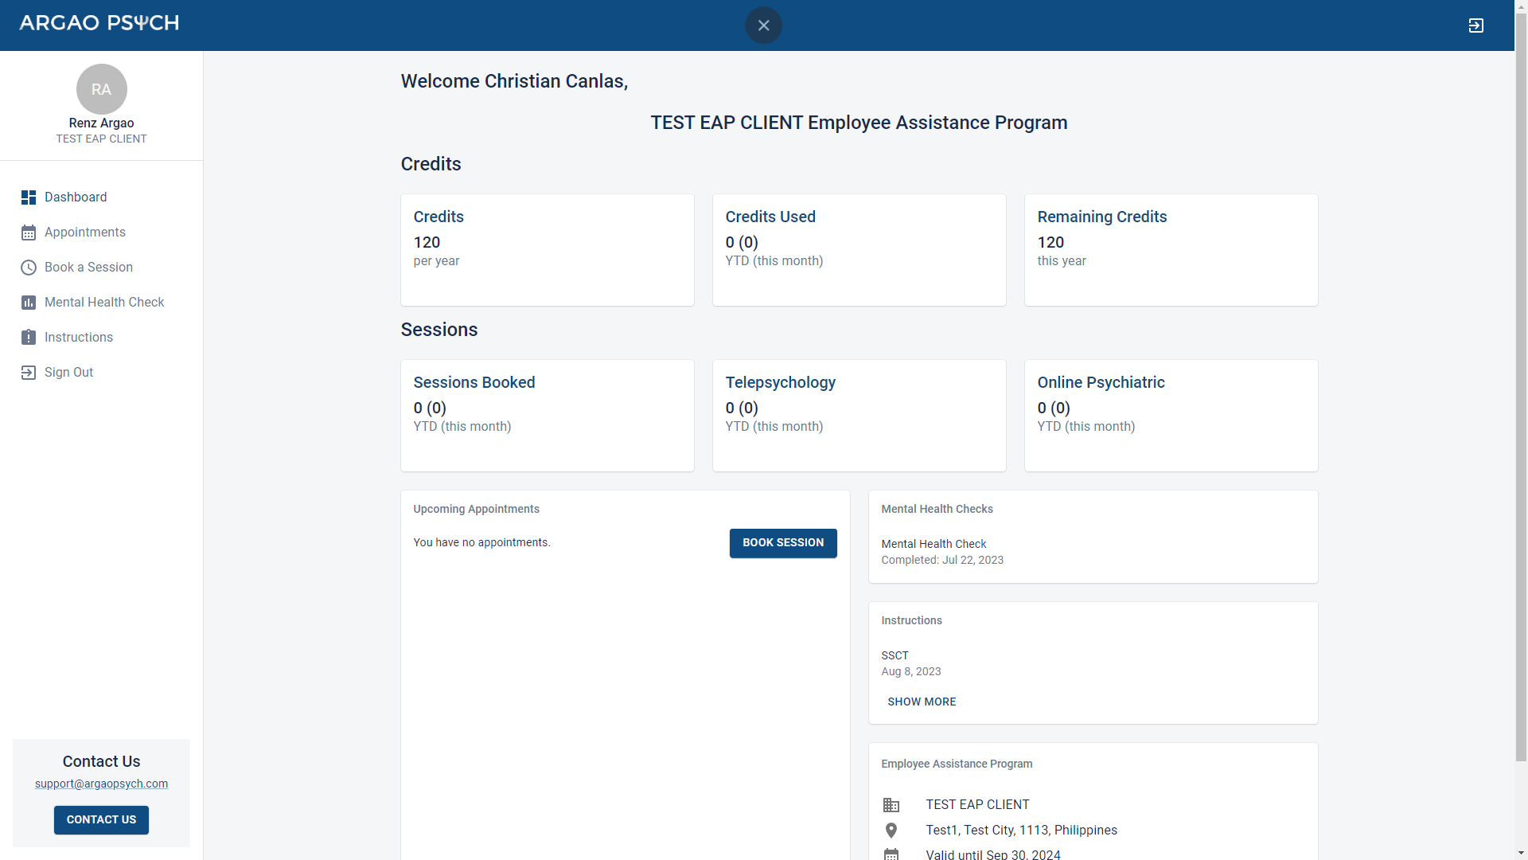Close the sidebar with the X button
Viewport: 1528px width, 860px height.
(x=763, y=25)
